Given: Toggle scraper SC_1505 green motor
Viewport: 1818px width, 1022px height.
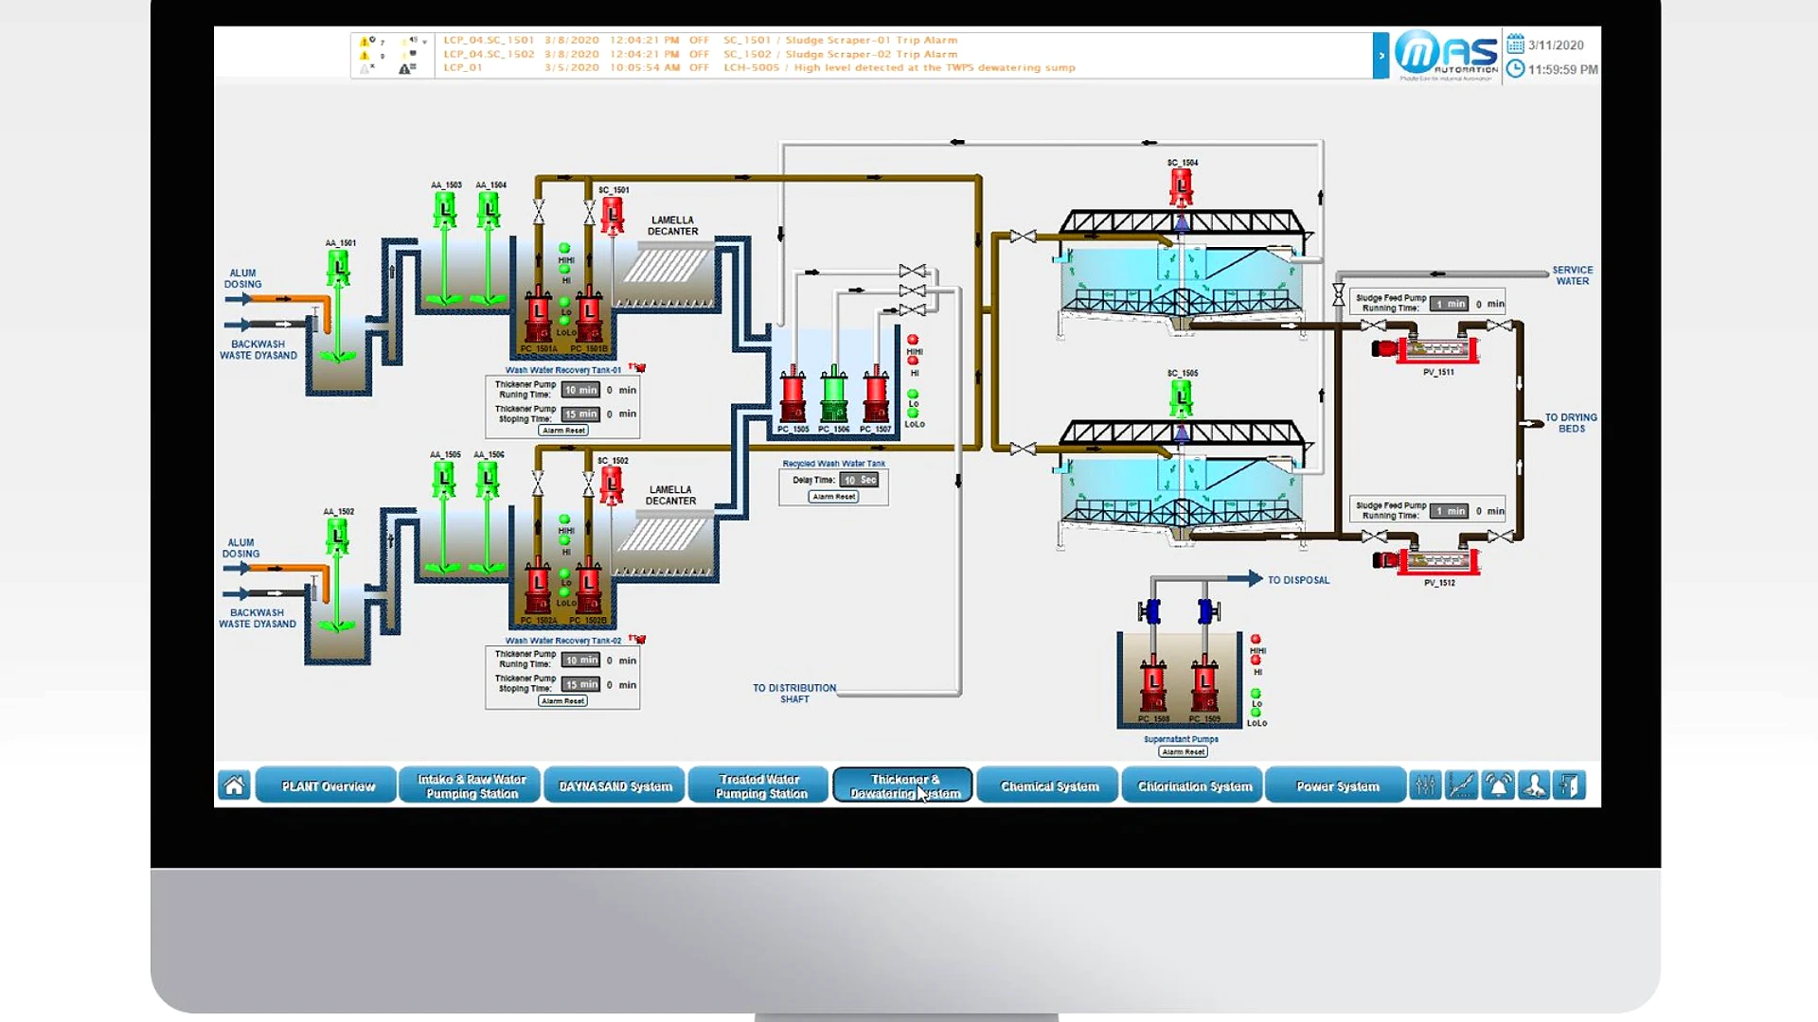Looking at the screenshot, I should [x=1181, y=398].
